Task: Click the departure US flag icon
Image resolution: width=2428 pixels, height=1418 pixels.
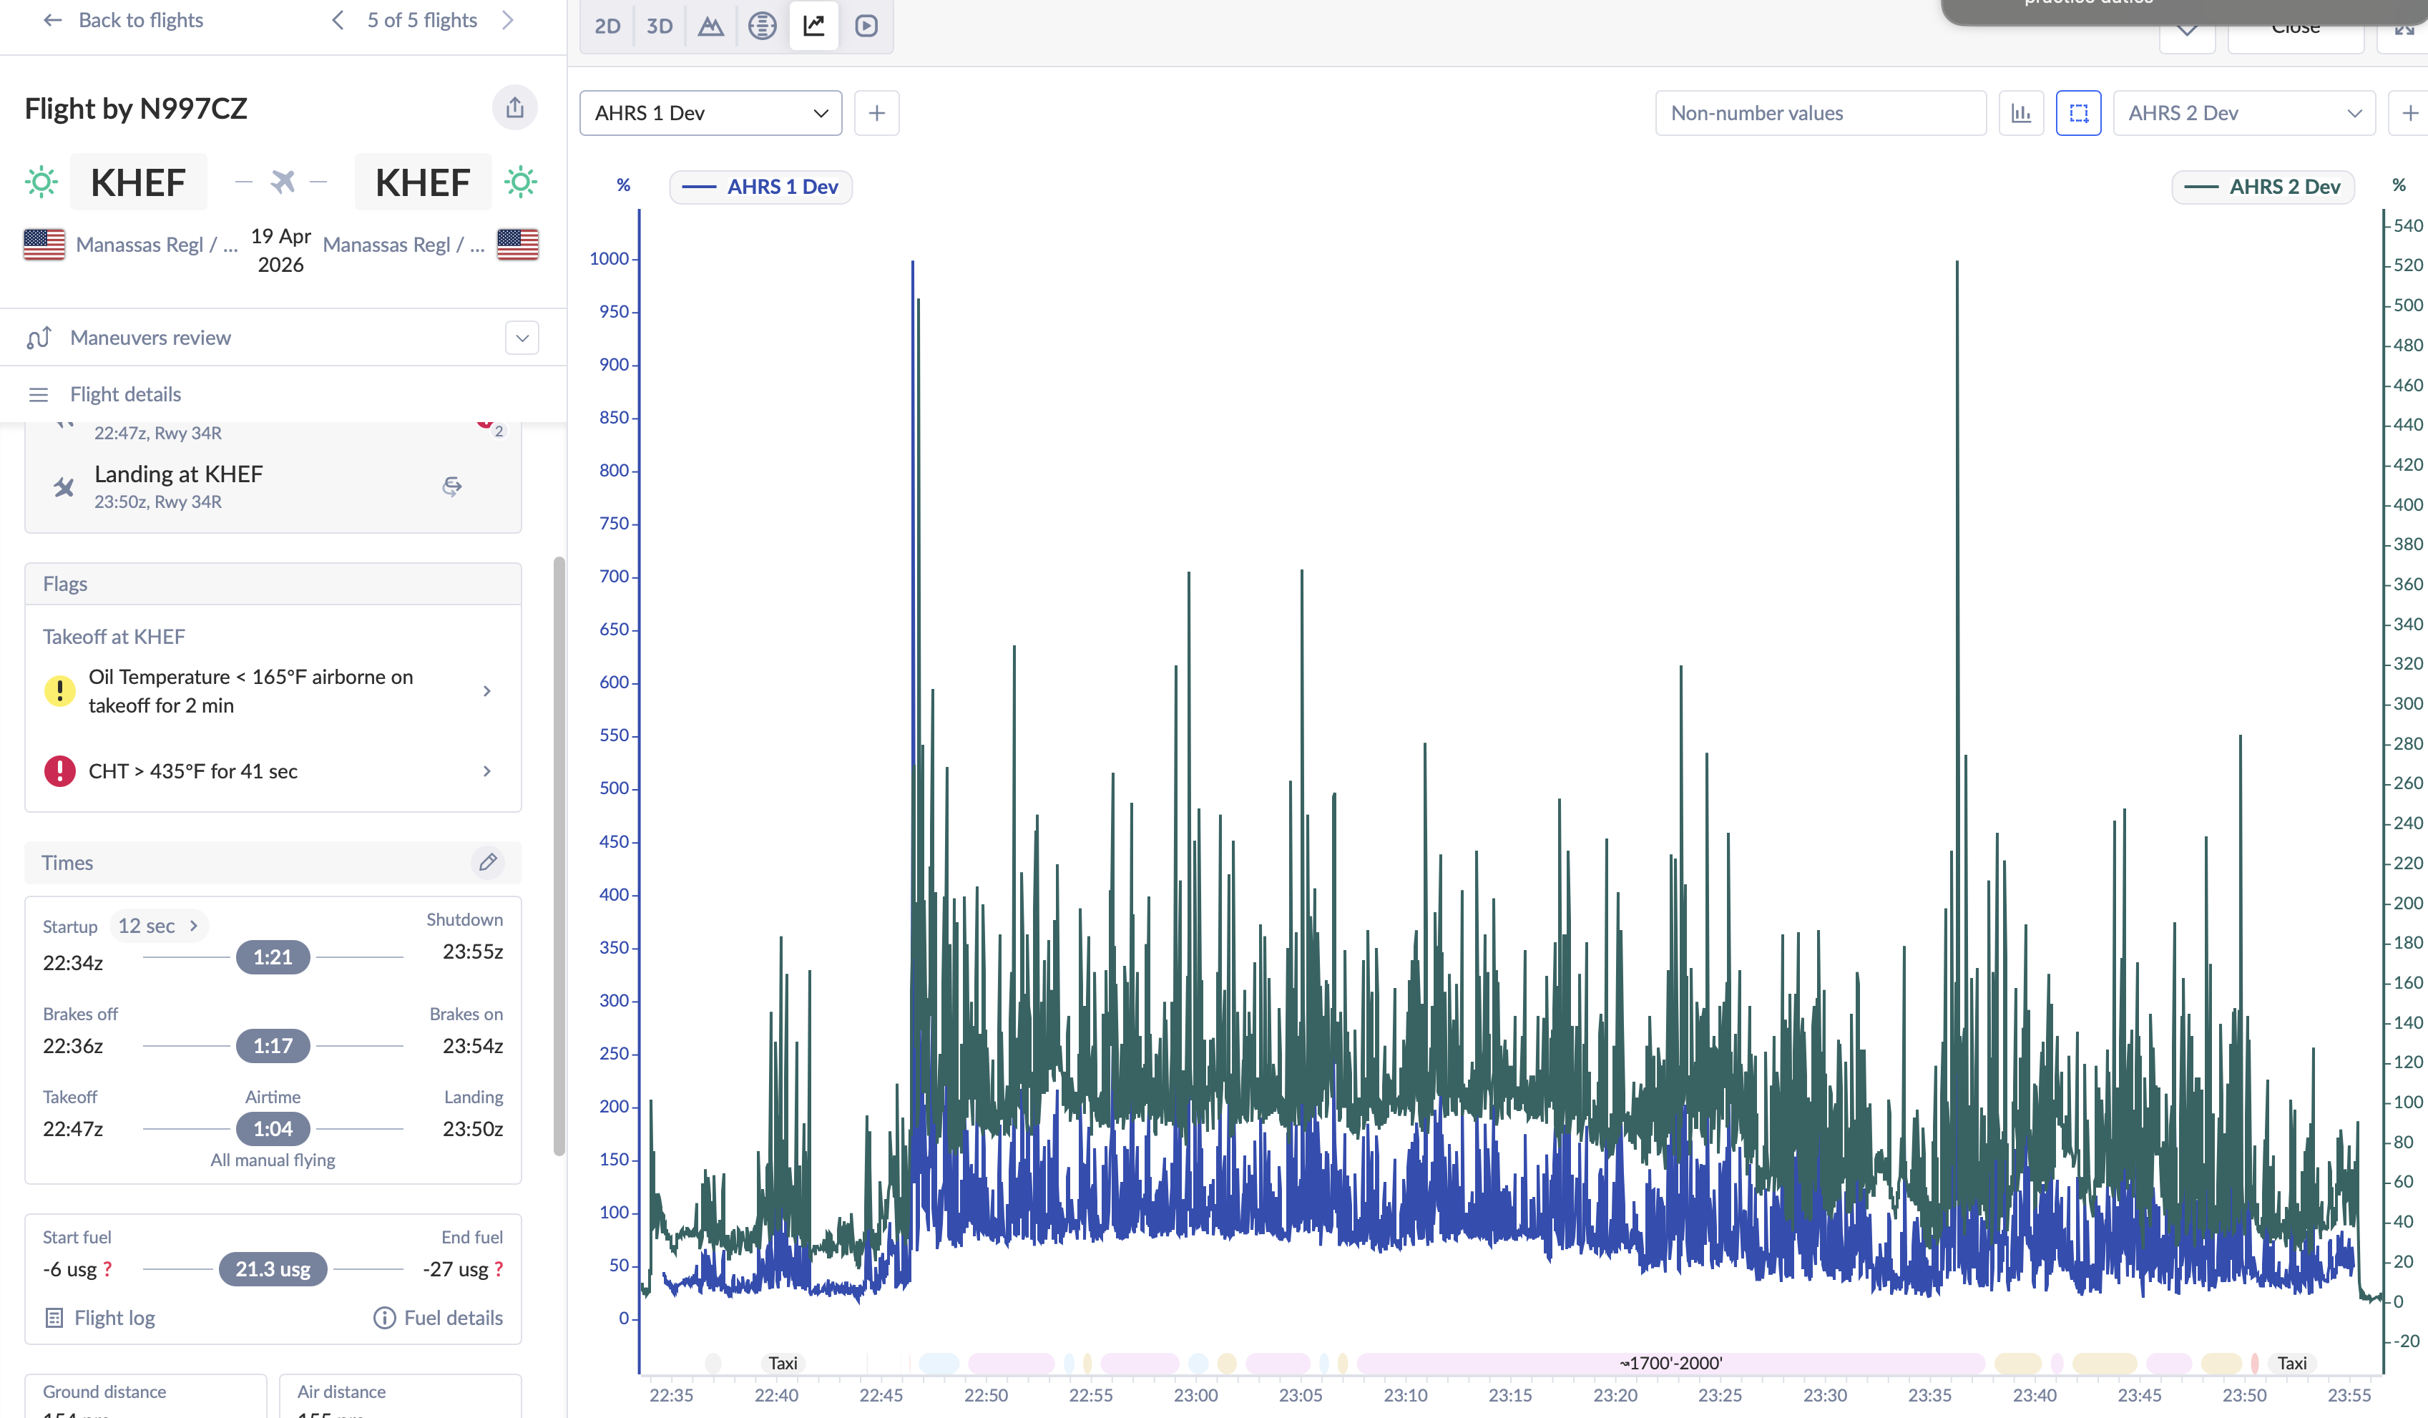Action: (44, 245)
